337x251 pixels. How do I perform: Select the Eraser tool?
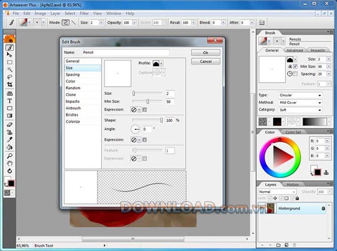(x=9, y=125)
